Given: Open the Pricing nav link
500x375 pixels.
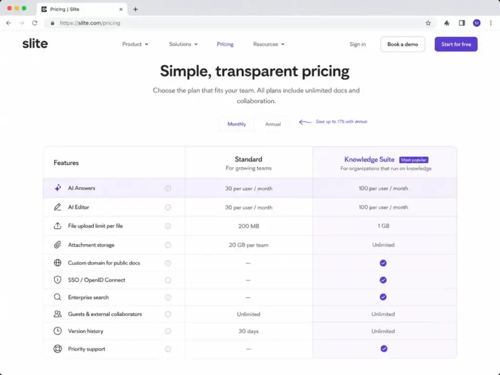Looking at the screenshot, I should coord(225,44).
